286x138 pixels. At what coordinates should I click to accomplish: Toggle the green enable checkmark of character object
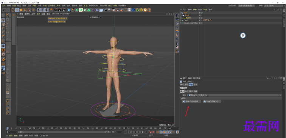tap(202, 13)
